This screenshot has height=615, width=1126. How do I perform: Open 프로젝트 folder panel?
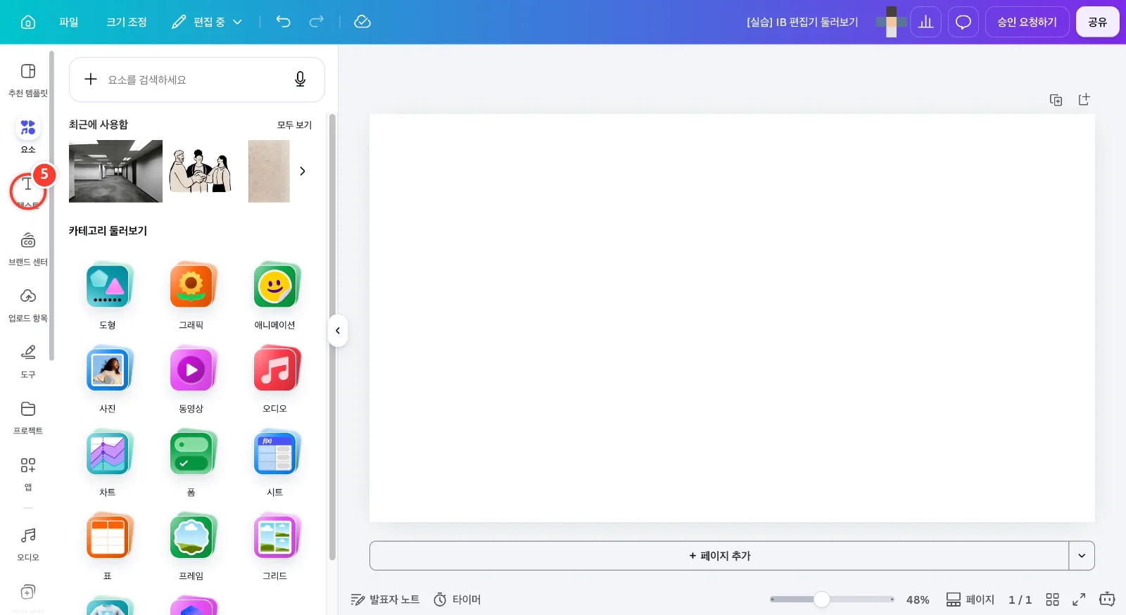click(28, 417)
